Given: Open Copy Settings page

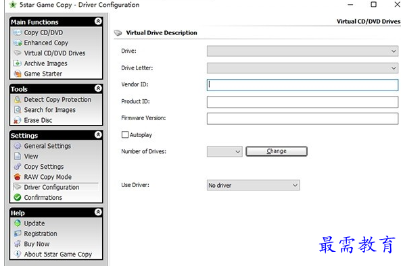Looking at the screenshot, I should (x=44, y=167).
